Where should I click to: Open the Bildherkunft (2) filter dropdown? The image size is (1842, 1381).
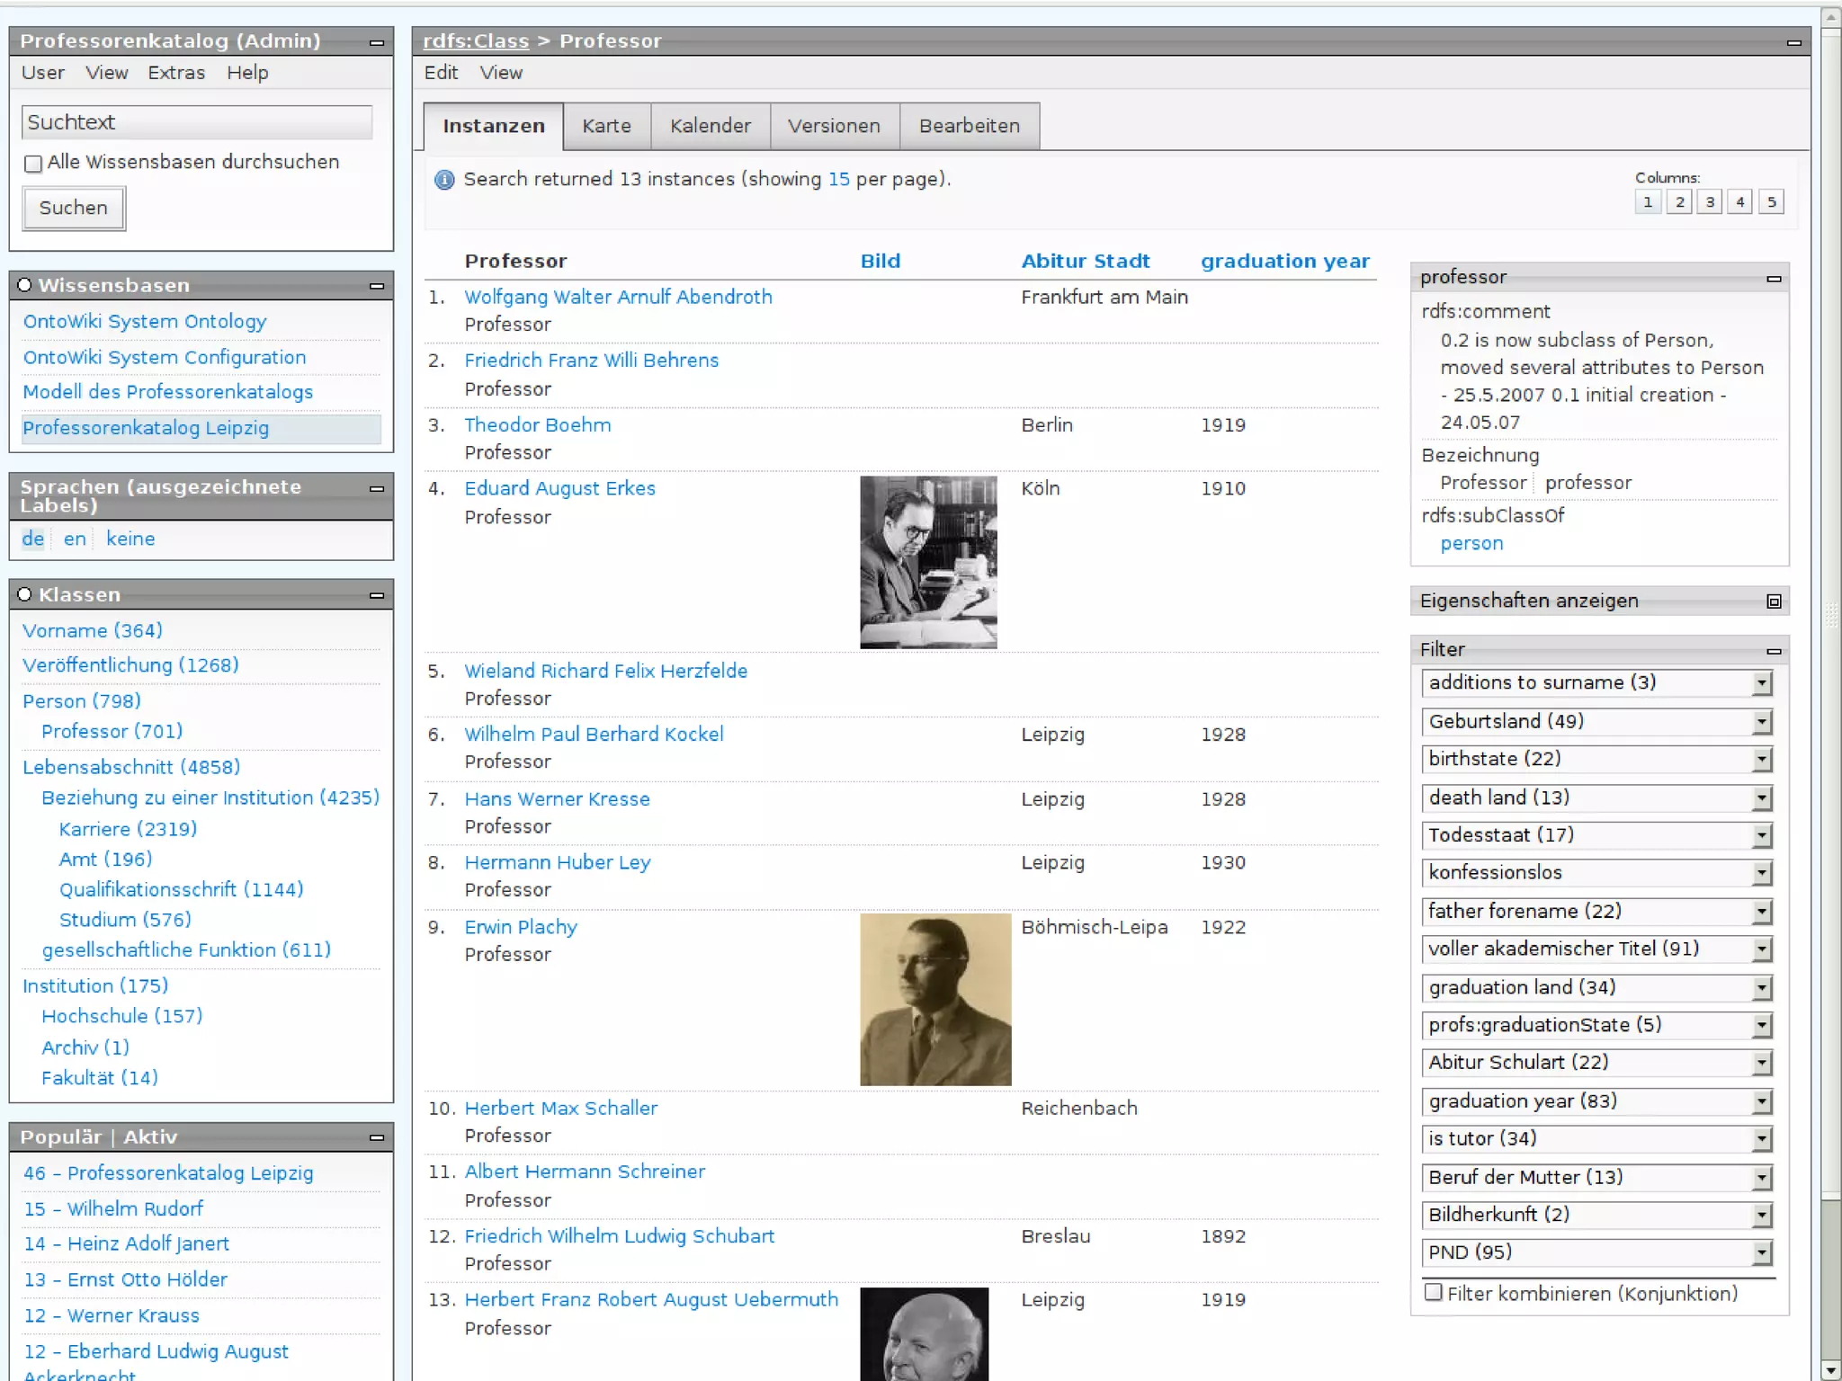(1596, 1215)
